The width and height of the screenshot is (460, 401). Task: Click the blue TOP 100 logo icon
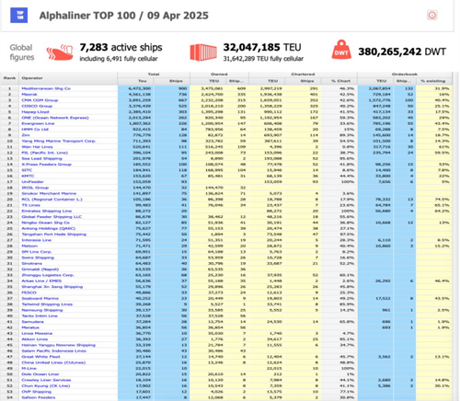click(x=19, y=16)
